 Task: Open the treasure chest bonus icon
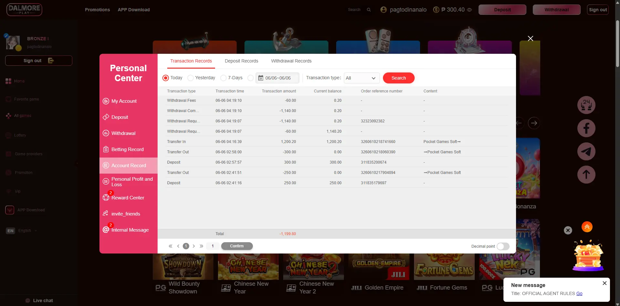pyautogui.click(x=588, y=255)
